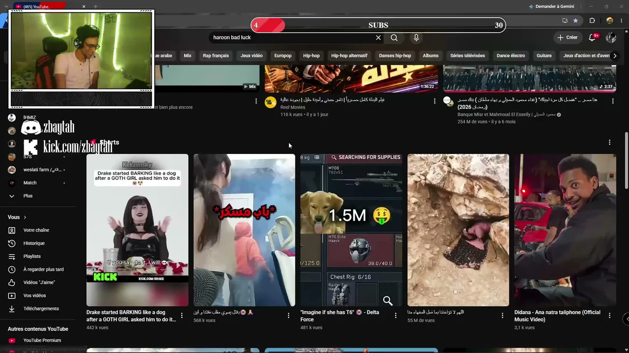
Task: Open the "Imagine if she has T6" title
Action: [340, 316]
